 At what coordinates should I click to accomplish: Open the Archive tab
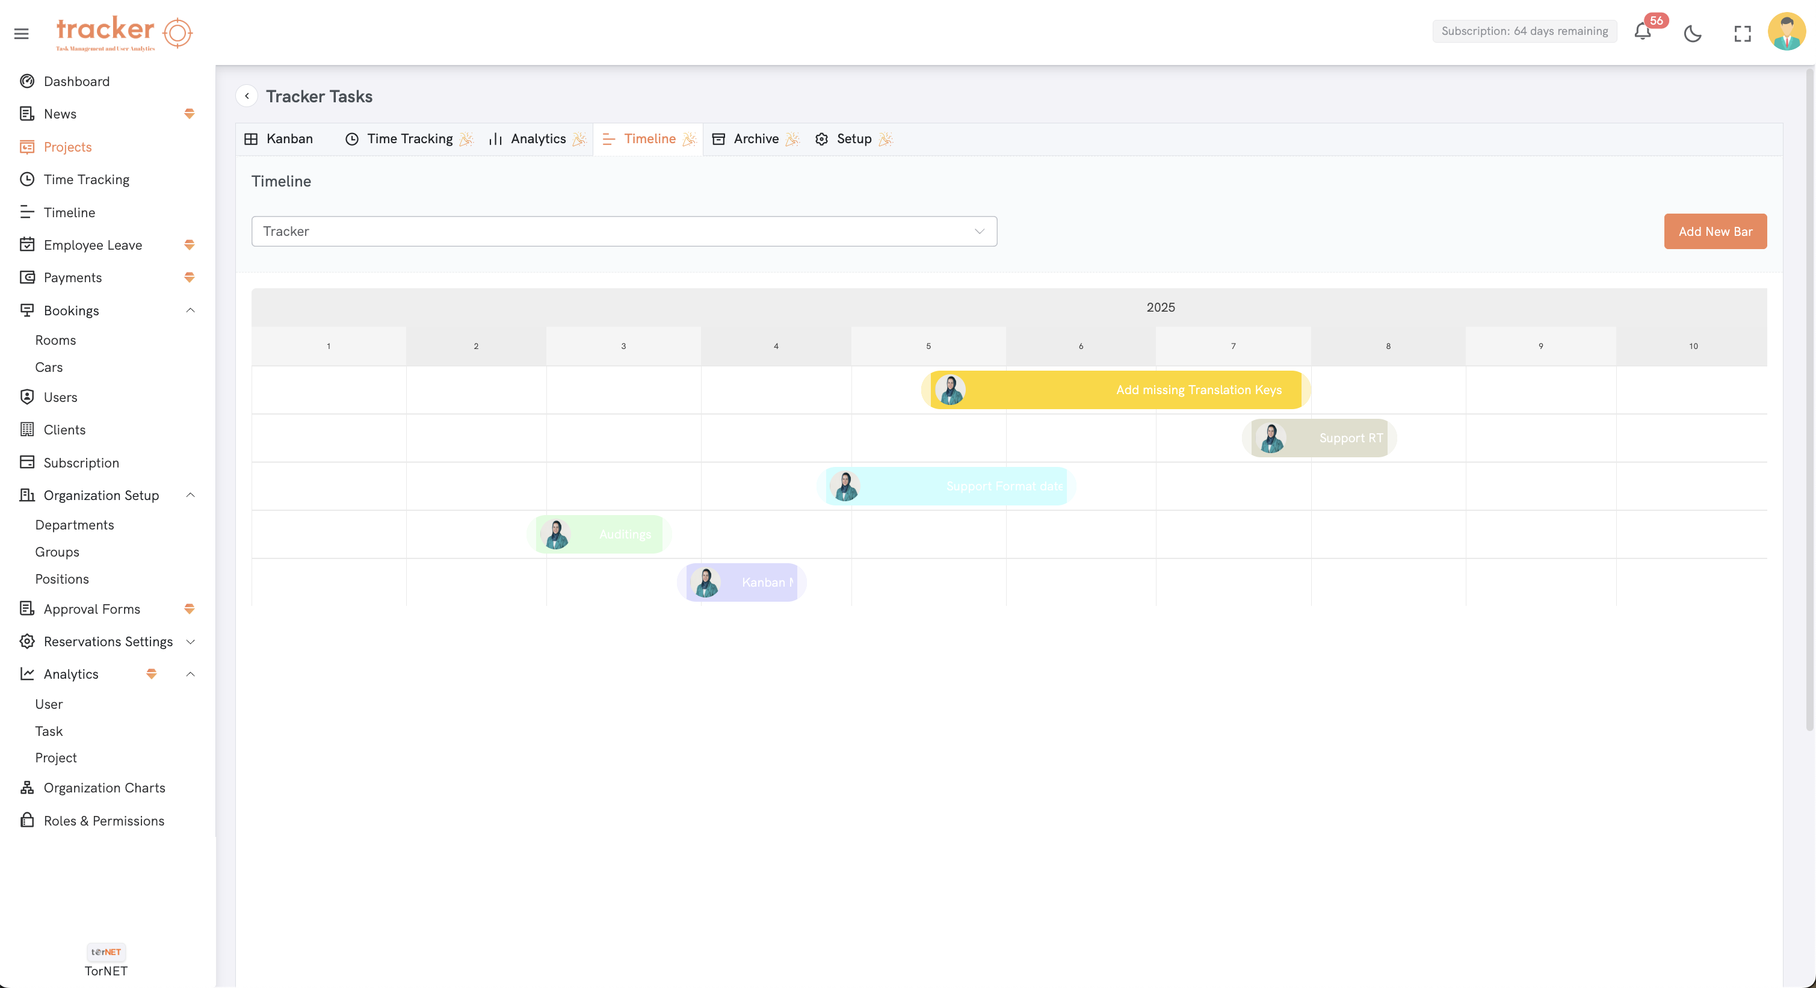click(x=755, y=139)
